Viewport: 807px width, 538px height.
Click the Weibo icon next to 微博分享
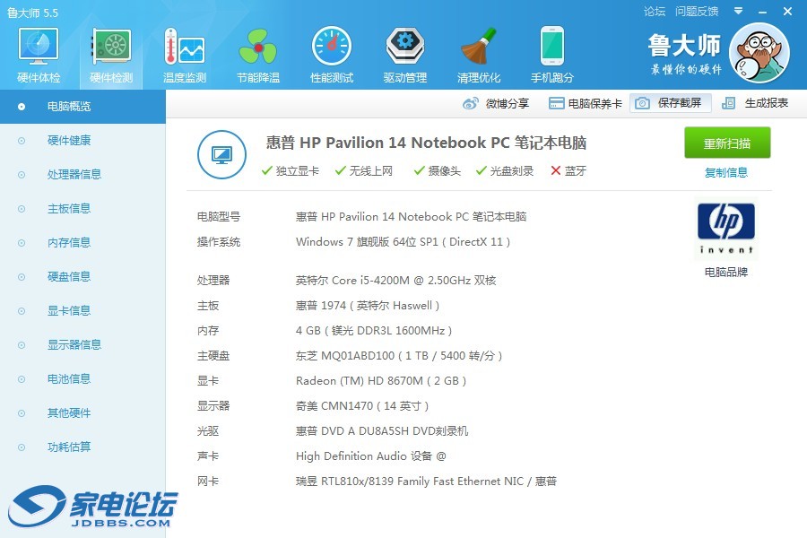coord(471,103)
